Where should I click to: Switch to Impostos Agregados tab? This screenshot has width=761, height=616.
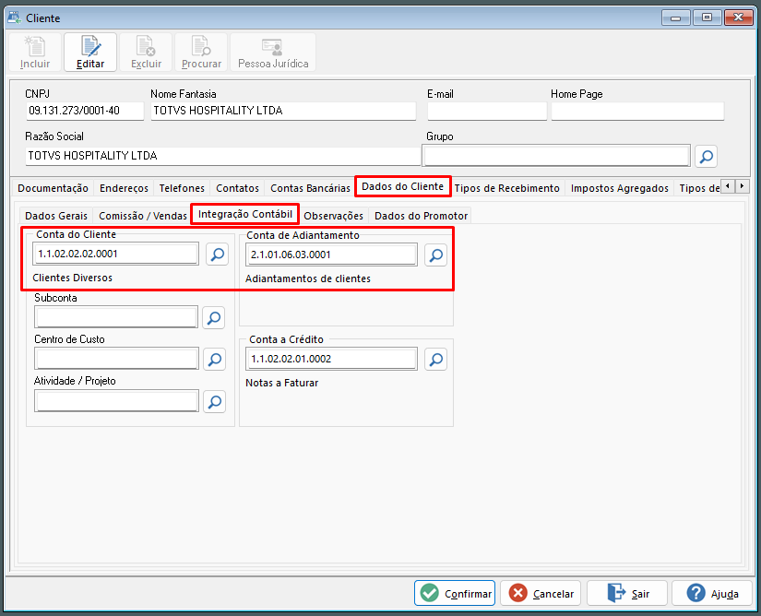point(619,188)
